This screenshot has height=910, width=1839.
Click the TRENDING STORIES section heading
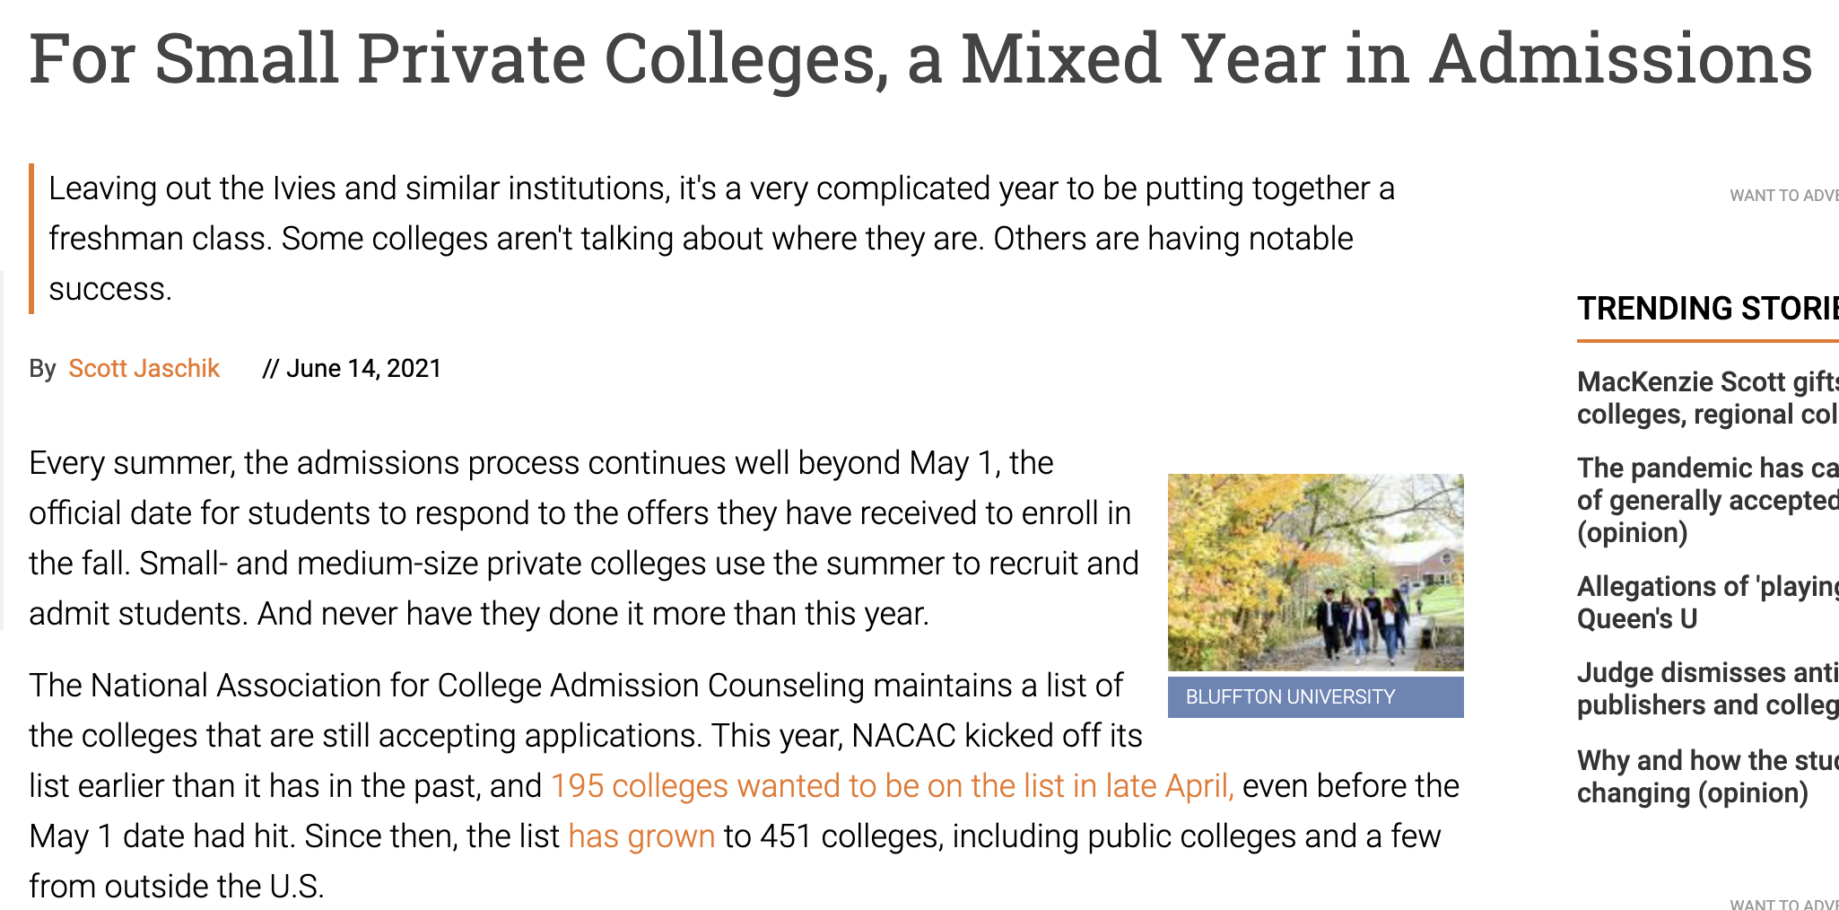point(1707,309)
